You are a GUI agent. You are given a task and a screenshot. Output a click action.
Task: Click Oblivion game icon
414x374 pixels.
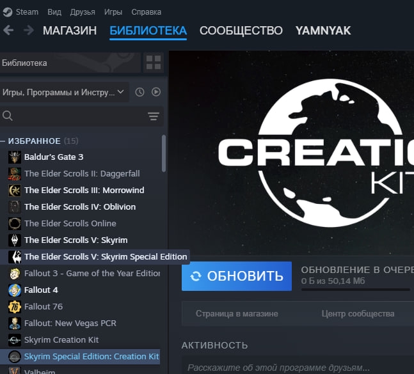coord(15,207)
